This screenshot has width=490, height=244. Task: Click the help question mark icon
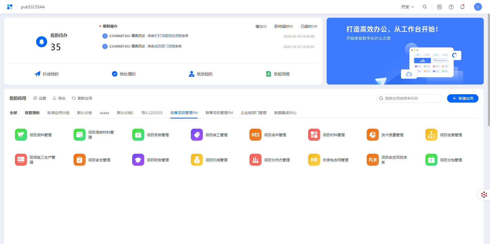pos(451,7)
